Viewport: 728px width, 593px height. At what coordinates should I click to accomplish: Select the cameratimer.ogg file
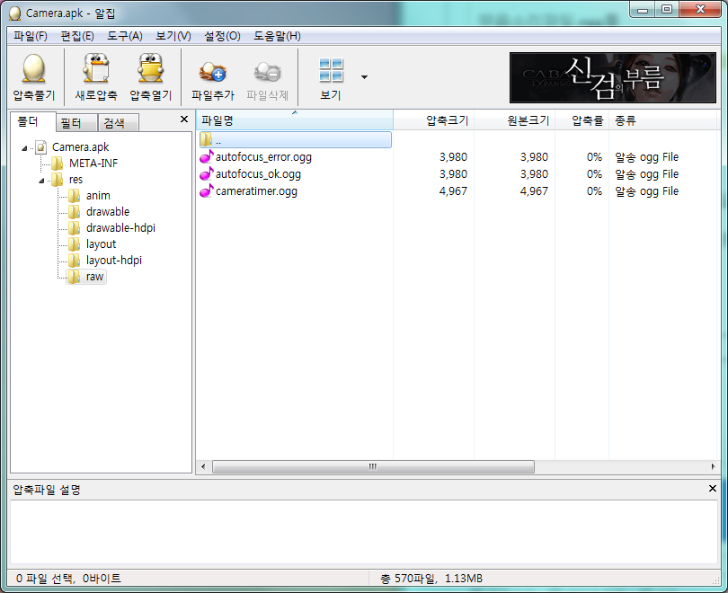click(x=256, y=191)
